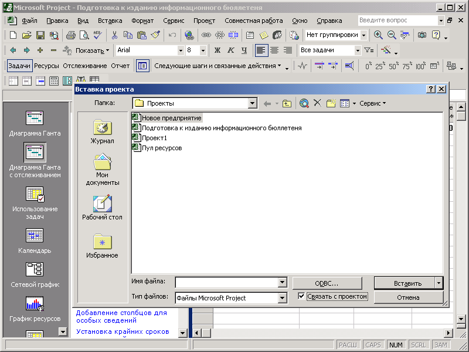Click the ODBC... button
Screen dimensions: 469x352
point(327,283)
